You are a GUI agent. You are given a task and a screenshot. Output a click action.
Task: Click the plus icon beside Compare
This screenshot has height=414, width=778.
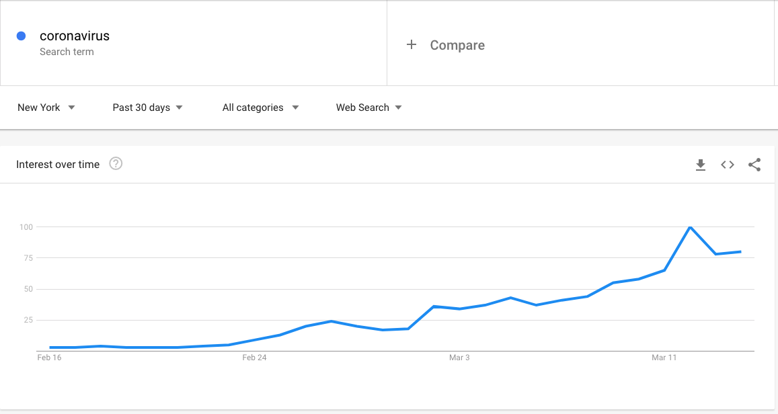point(412,45)
